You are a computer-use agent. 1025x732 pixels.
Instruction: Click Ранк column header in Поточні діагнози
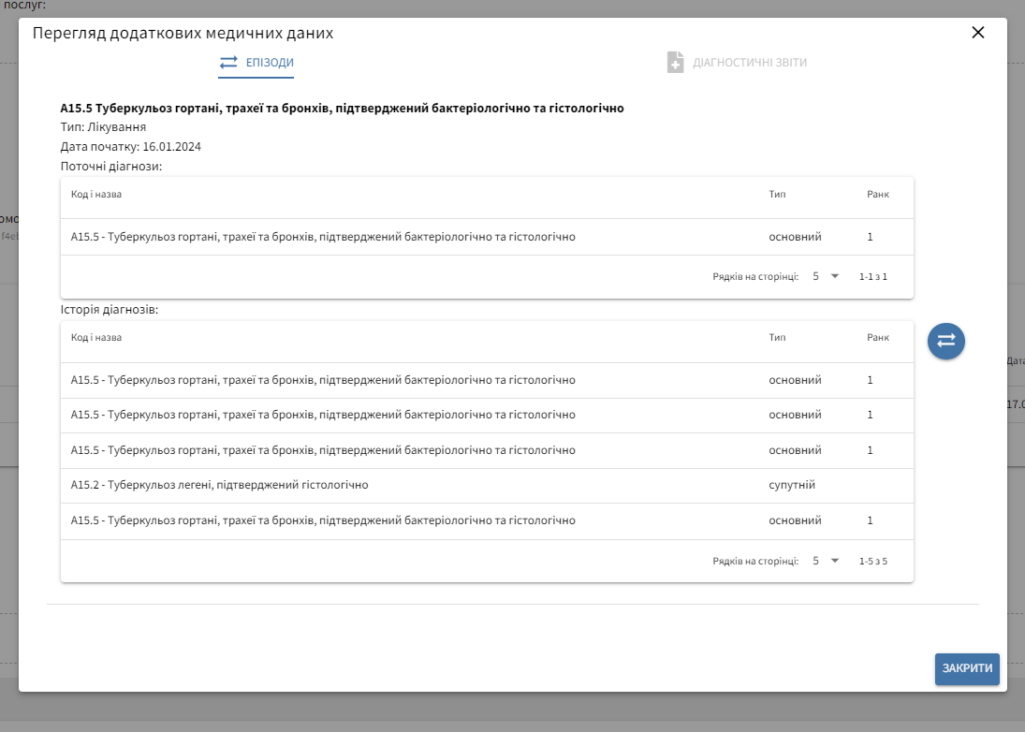[x=877, y=195]
